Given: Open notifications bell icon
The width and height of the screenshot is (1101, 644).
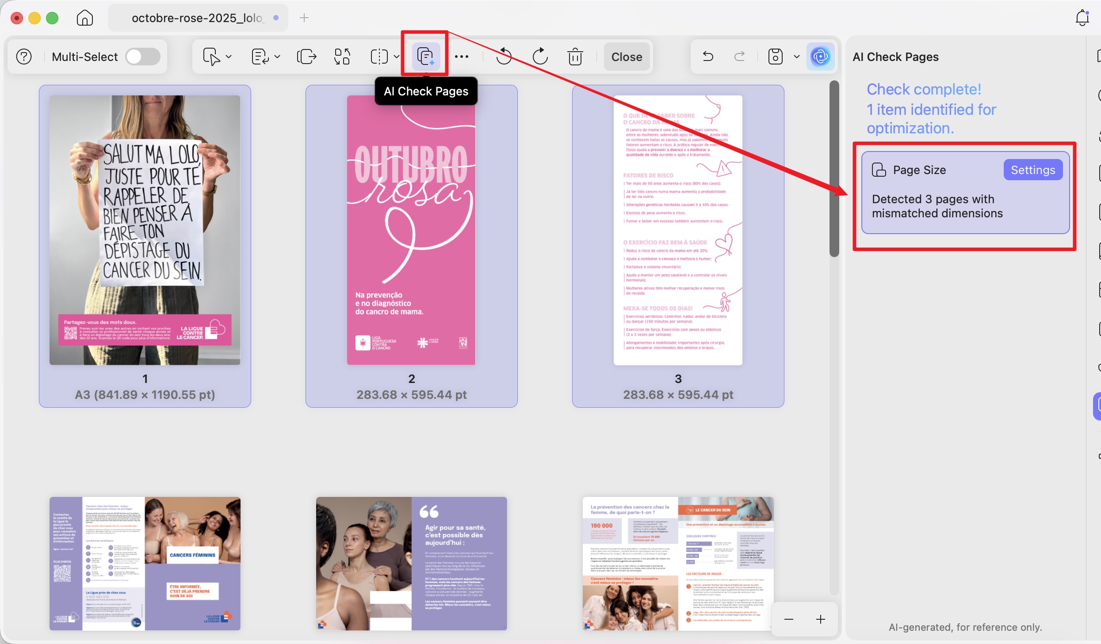Looking at the screenshot, I should [1082, 18].
